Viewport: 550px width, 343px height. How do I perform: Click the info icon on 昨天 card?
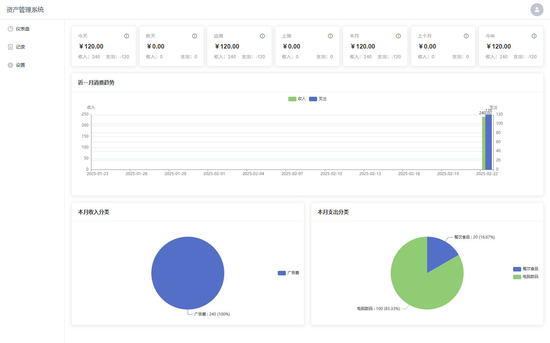[x=194, y=36]
